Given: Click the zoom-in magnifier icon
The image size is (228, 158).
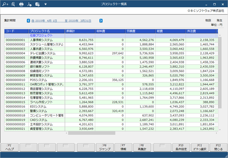Looking at the screenshot, I should 5,4.
